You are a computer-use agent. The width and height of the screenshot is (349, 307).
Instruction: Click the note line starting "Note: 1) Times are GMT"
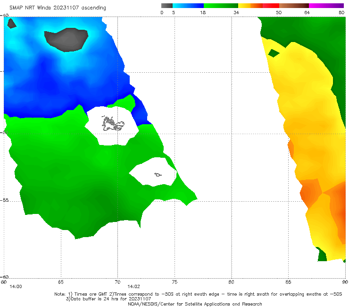pos(198,294)
